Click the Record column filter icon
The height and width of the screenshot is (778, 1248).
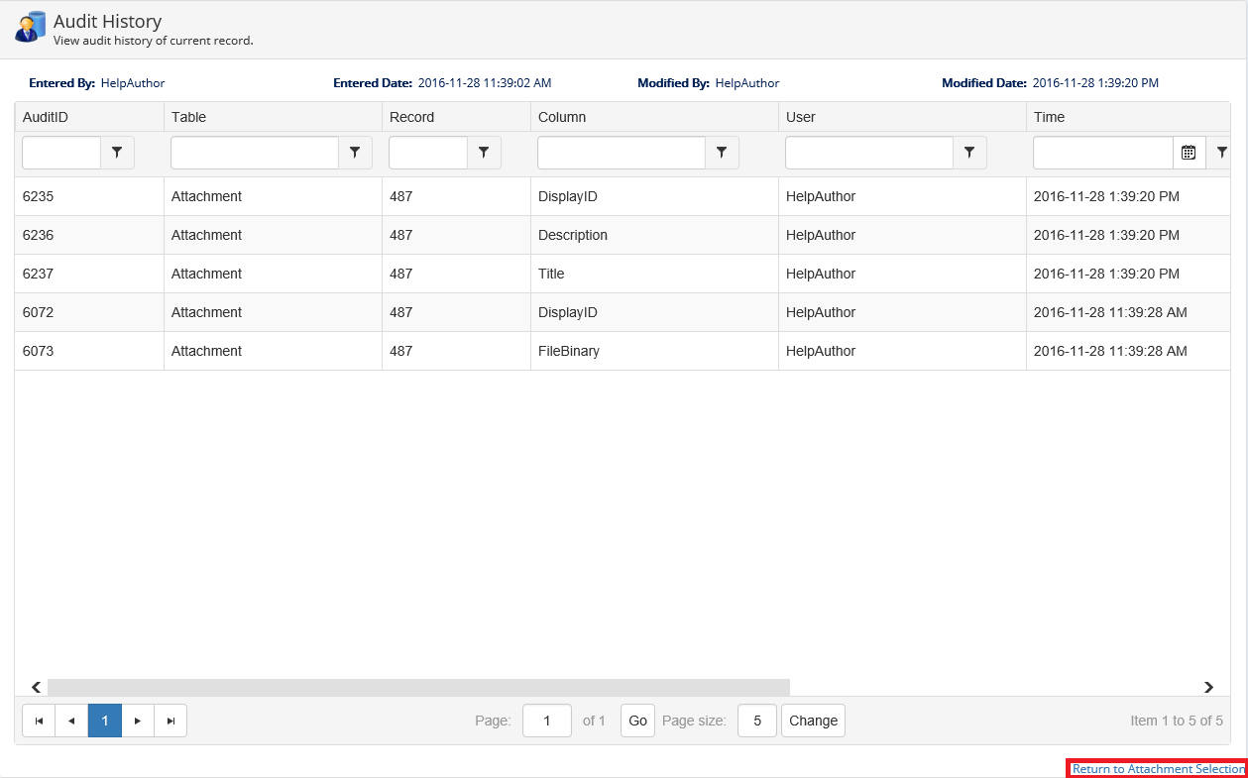[x=484, y=153]
